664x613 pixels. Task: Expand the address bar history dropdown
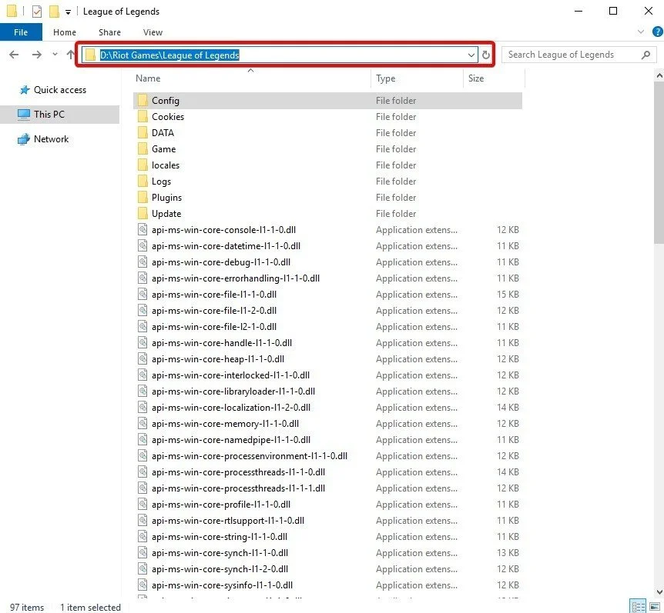pyautogui.click(x=471, y=55)
